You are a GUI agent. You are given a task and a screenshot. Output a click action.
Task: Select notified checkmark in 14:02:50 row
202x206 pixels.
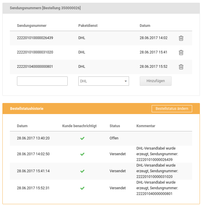[x=83, y=154]
